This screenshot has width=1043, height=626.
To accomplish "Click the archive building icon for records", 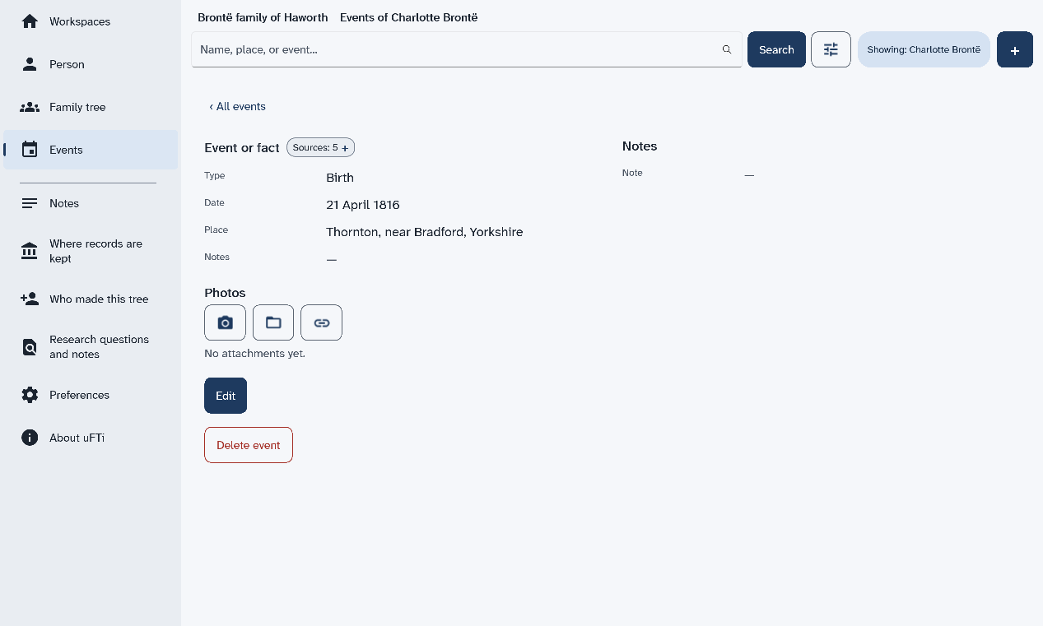I will click(x=30, y=251).
